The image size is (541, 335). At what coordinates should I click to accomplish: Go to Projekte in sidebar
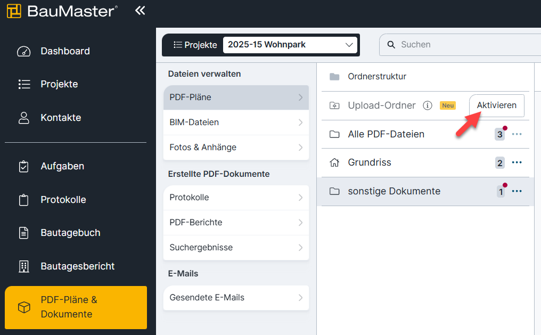(x=59, y=84)
